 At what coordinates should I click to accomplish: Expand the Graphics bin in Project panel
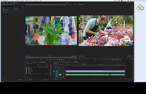(28, 70)
